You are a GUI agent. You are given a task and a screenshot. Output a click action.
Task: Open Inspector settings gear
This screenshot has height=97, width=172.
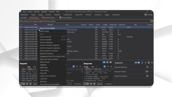(149, 63)
